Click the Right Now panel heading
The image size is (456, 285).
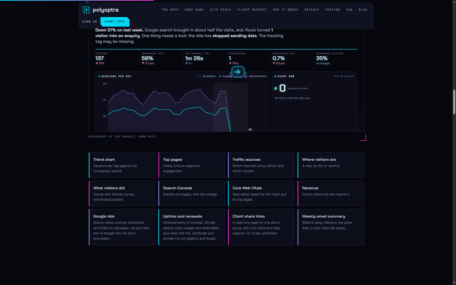286,76
